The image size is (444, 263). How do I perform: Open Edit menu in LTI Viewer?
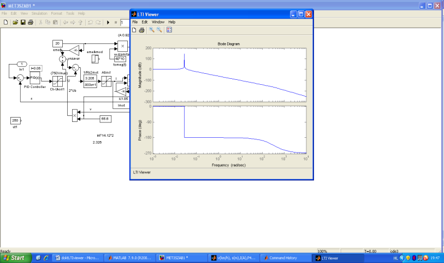(145, 22)
